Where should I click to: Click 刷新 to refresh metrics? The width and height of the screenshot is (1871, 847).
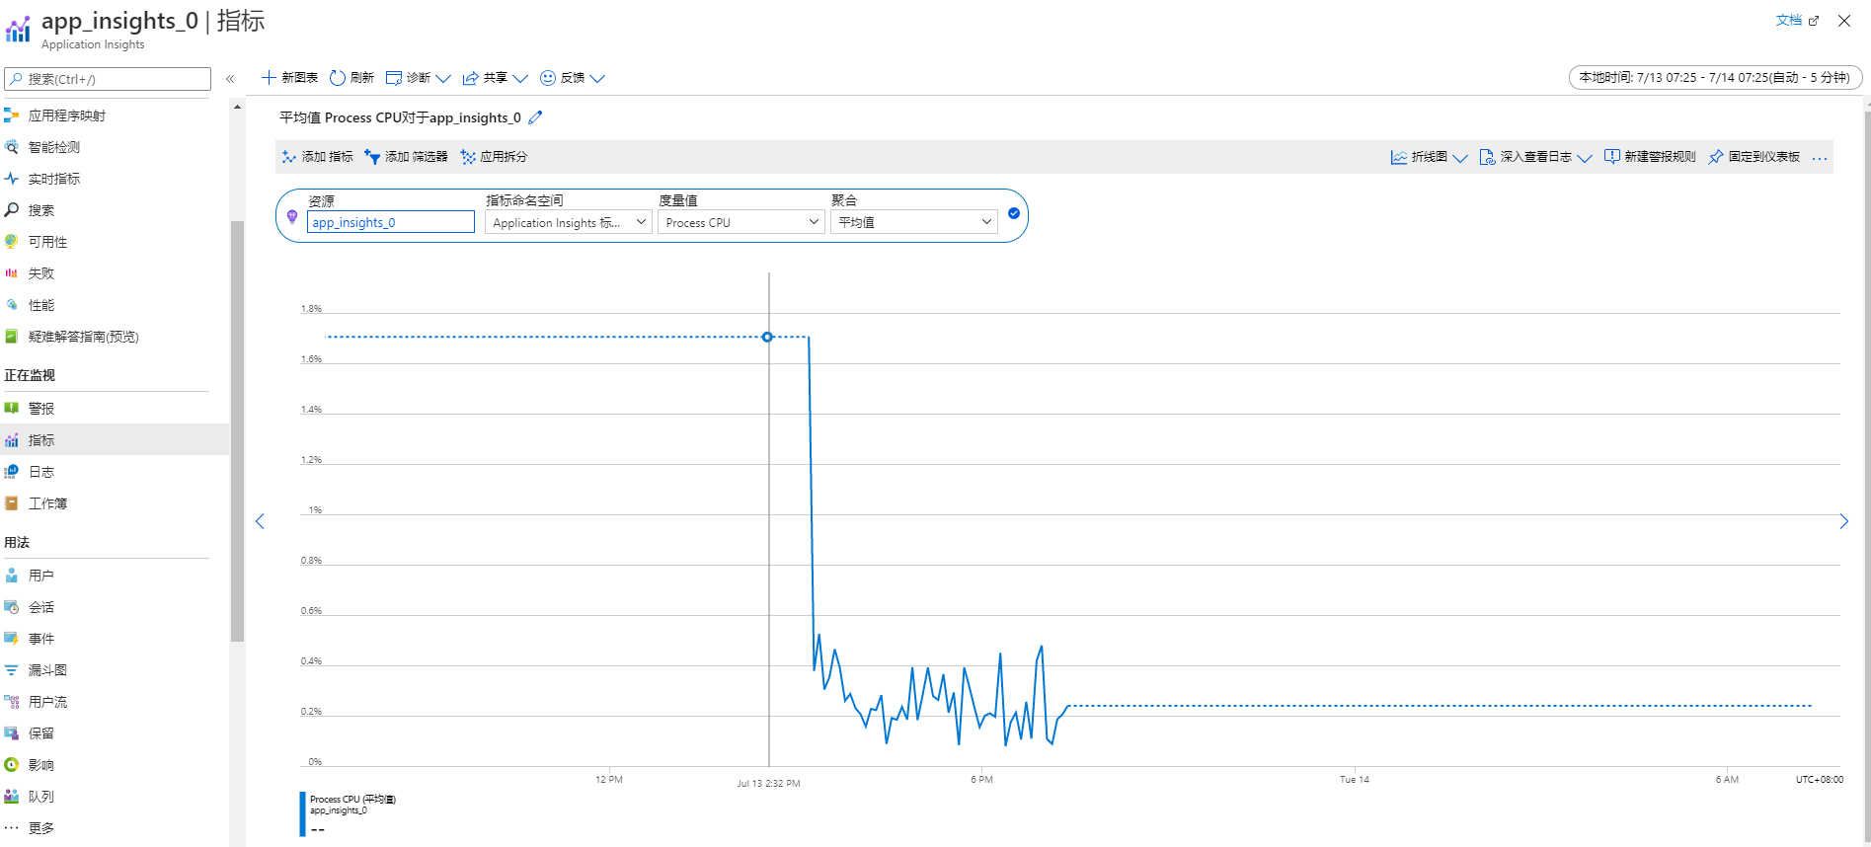click(x=351, y=78)
